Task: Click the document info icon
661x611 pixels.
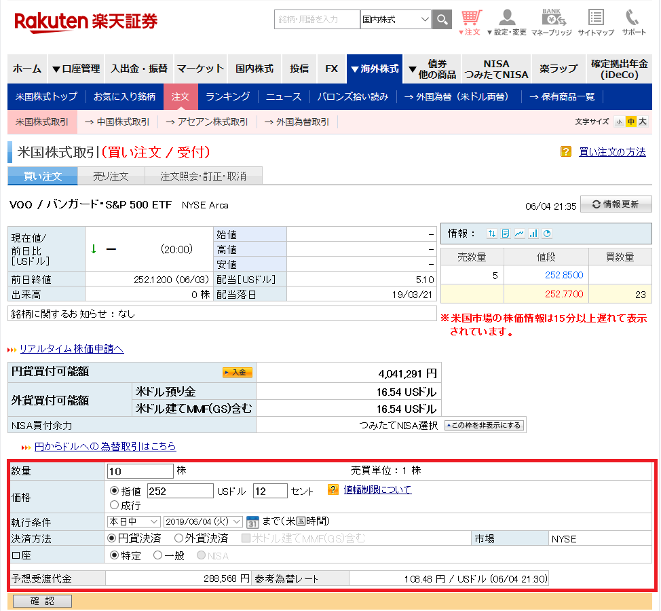Action: click(x=506, y=234)
